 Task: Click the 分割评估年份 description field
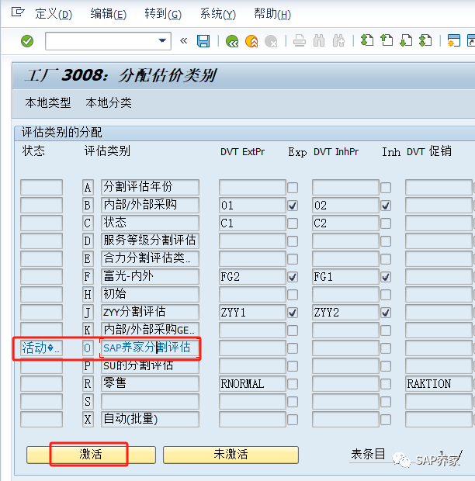point(150,187)
